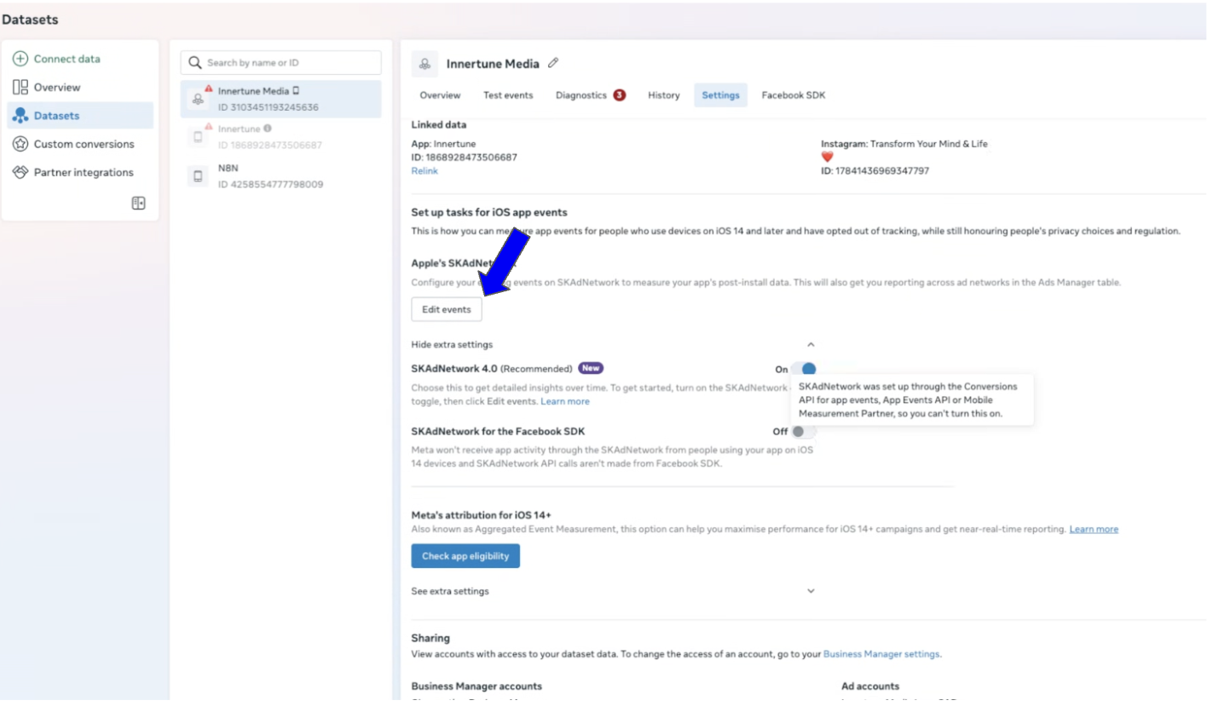Open the Partner integrations handshake icon

[x=20, y=172]
